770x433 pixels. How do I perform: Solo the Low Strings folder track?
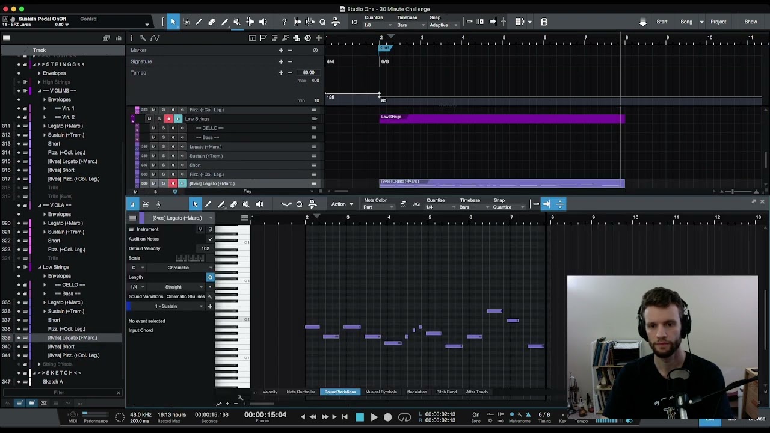pos(159,119)
